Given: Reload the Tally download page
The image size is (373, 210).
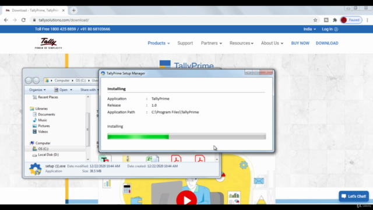Looking at the screenshot, I should pyautogui.click(x=23, y=20).
